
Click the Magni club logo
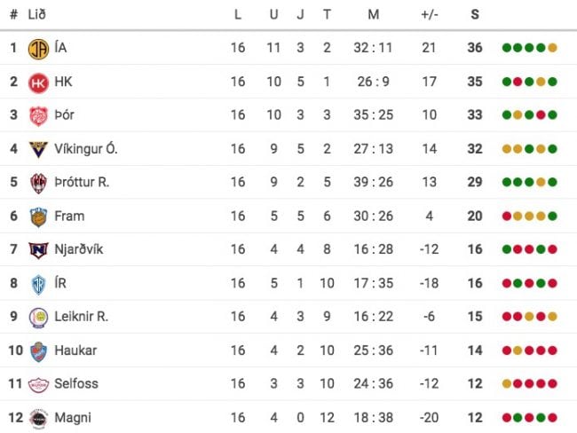(38, 418)
